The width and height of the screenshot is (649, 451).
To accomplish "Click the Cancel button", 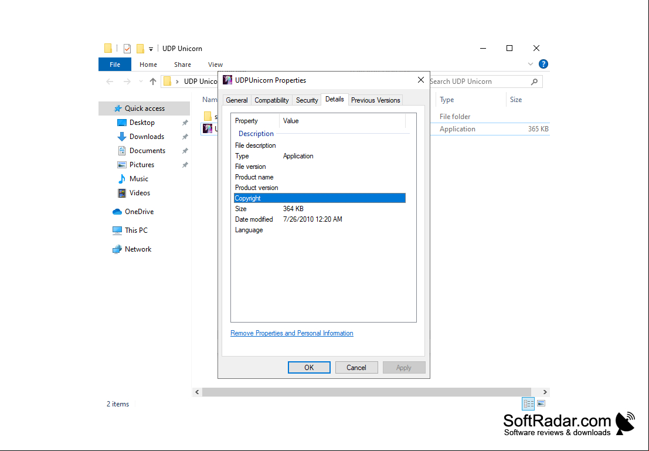I will [356, 367].
